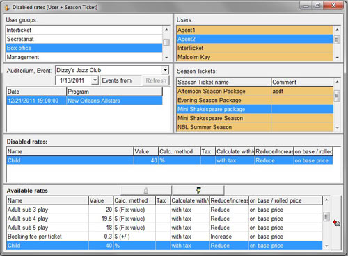Click the Users list scrollbar up arrow
The width and height of the screenshot is (348, 256).
337,29
